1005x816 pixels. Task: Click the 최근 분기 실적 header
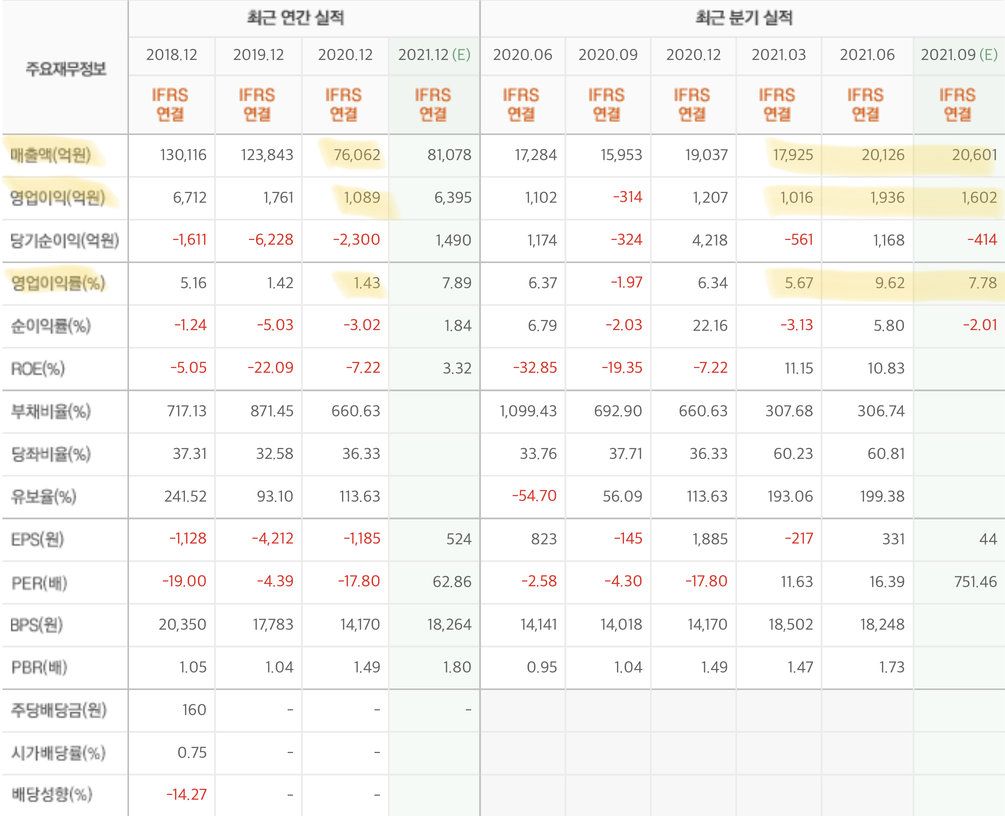(744, 18)
